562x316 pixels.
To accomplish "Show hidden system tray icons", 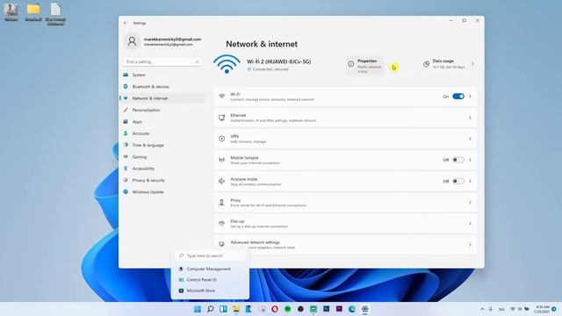I will (x=482, y=309).
